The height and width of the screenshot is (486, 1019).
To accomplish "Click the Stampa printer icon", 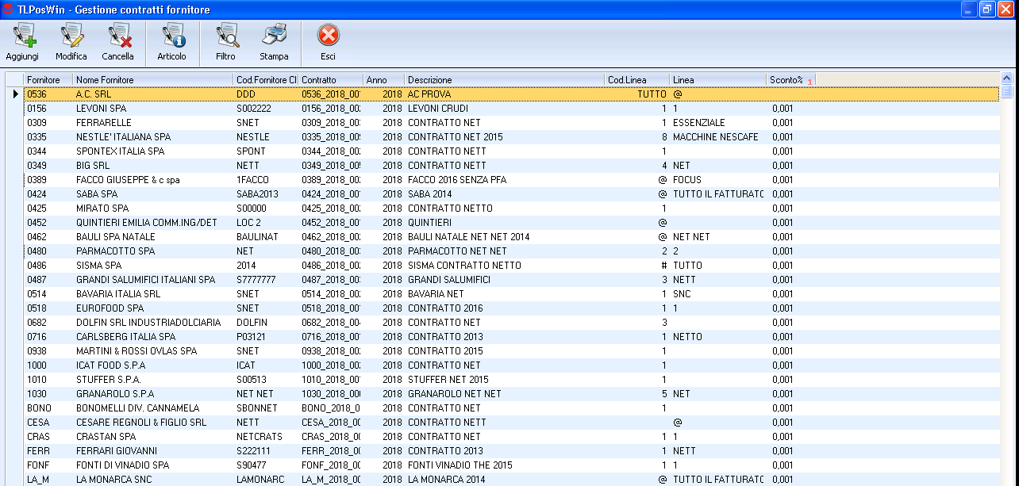I will [274, 36].
